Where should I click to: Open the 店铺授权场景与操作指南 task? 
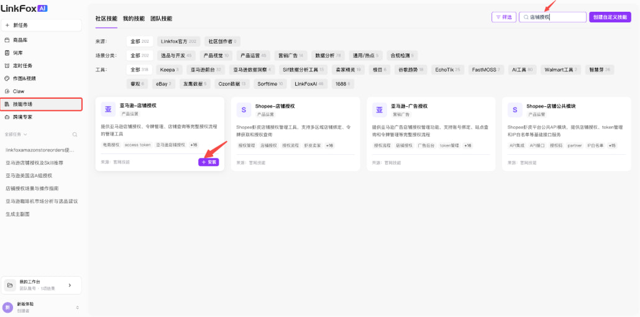coord(32,188)
